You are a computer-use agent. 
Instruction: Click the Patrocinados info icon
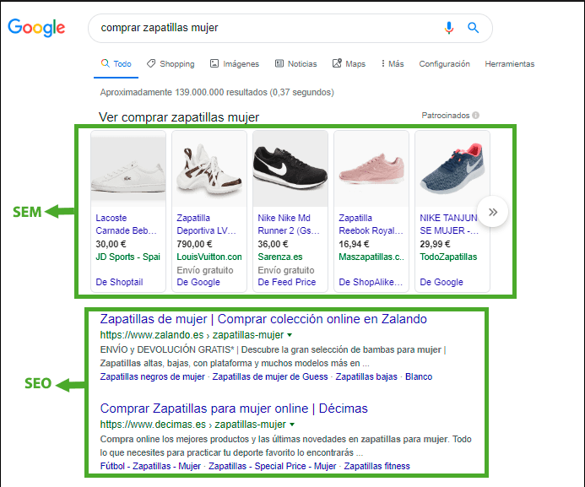click(476, 116)
